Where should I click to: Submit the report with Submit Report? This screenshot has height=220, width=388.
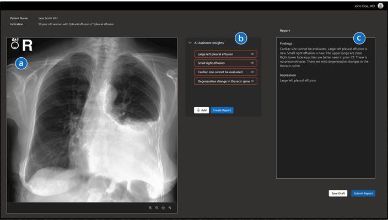pyautogui.click(x=363, y=194)
